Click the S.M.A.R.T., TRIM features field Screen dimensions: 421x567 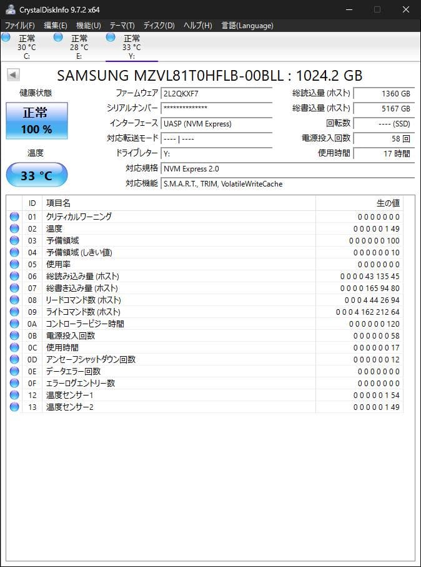tap(287, 184)
